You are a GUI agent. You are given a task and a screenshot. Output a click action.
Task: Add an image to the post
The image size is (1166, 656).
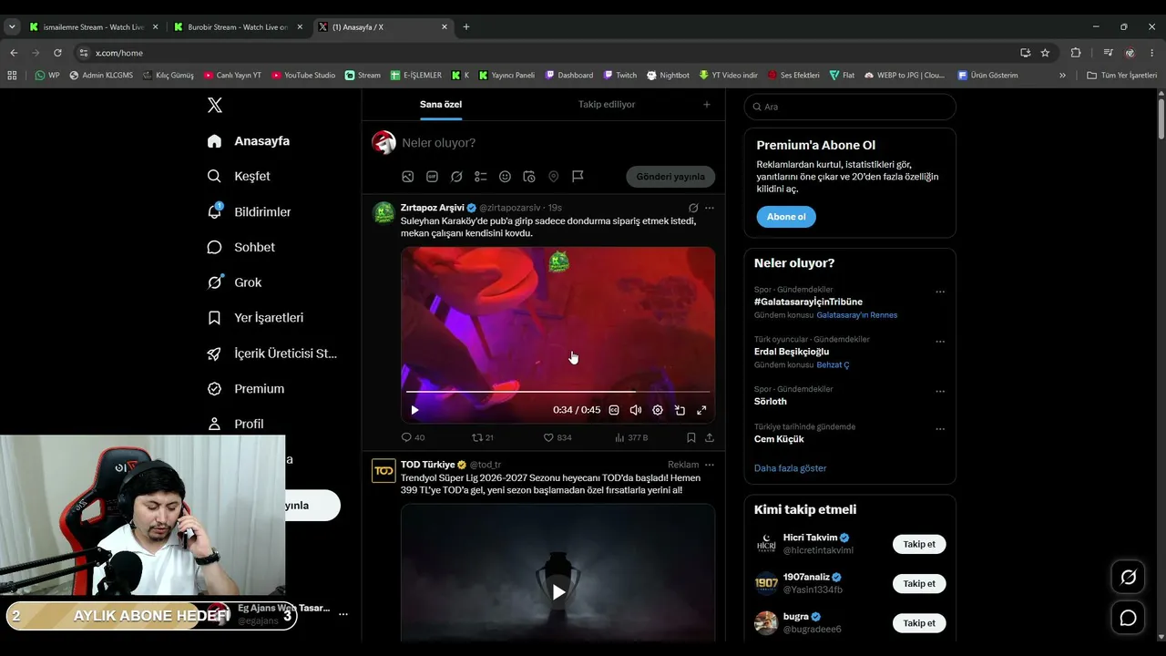(408, 177)
